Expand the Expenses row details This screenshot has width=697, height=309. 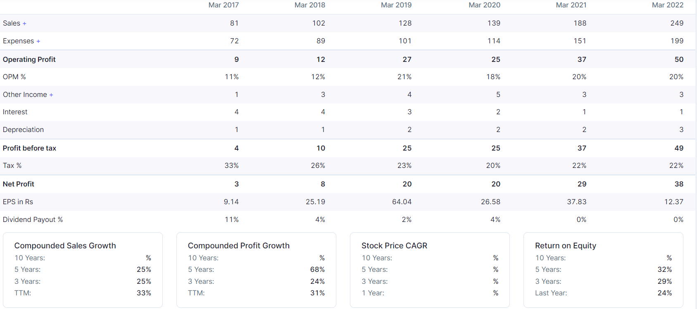(38, 41)
